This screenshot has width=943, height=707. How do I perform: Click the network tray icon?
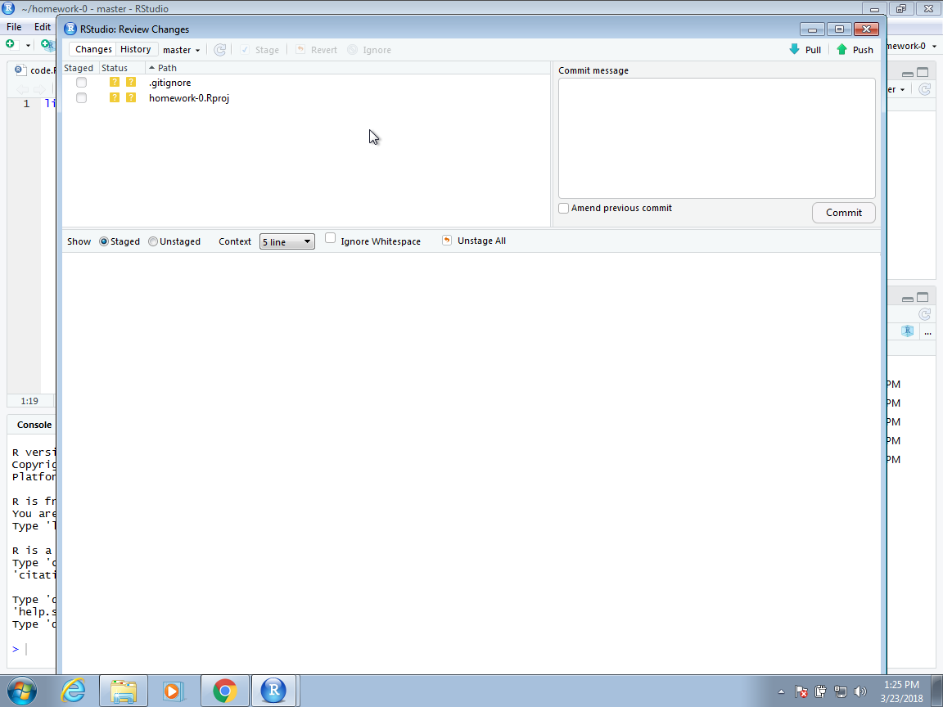840,692
